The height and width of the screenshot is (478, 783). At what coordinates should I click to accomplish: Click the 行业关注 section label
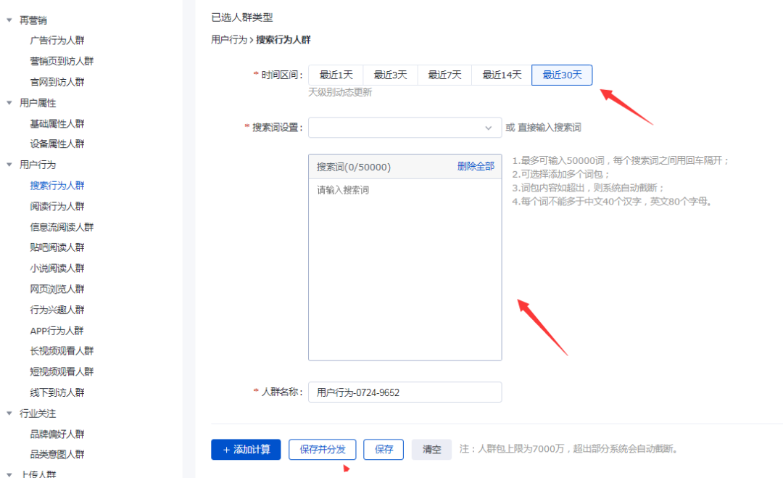click(x=38, y=413)
